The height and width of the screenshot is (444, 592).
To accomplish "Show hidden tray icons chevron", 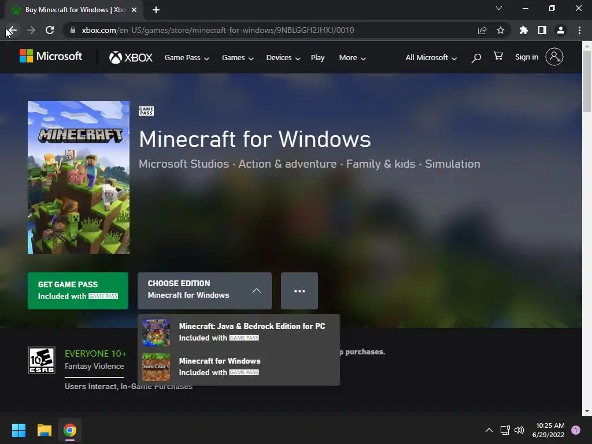I will pos(489,430).
